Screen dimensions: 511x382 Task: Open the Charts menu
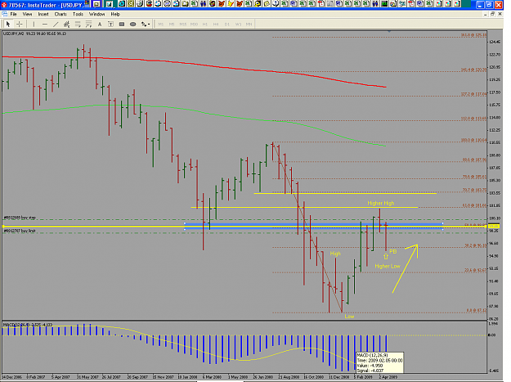click(61, 14)
